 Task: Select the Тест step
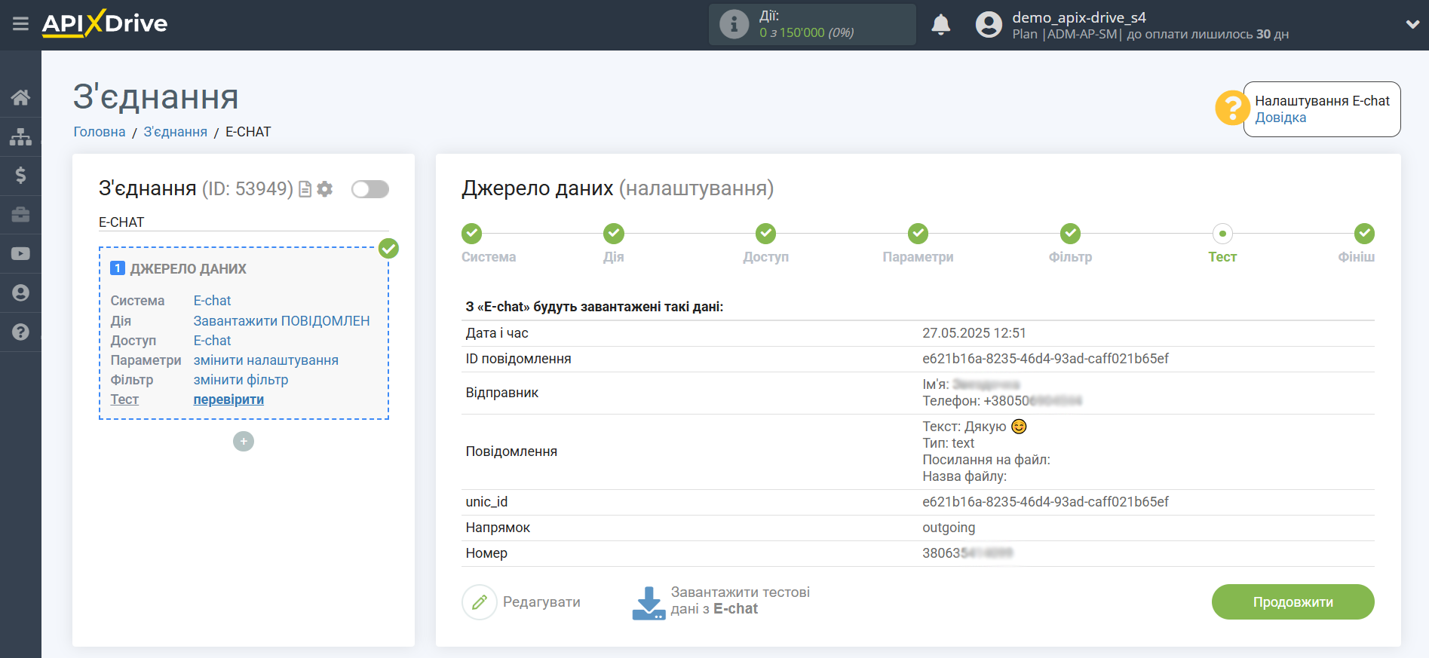coord(1222,234)
